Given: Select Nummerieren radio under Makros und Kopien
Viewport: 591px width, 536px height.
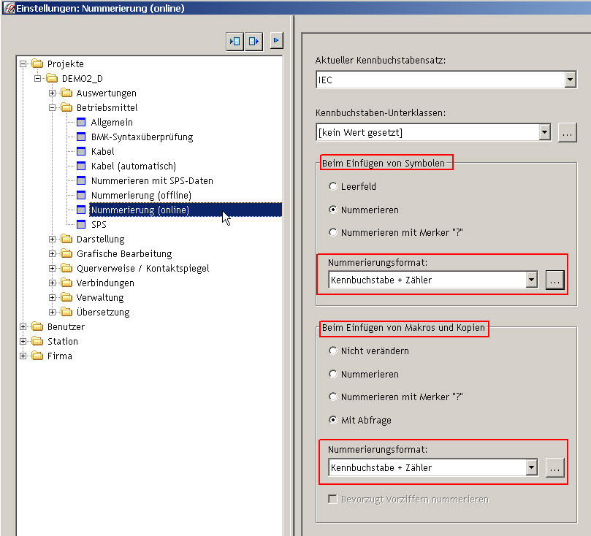Looking at the screenshot, I should coord(333,374).
